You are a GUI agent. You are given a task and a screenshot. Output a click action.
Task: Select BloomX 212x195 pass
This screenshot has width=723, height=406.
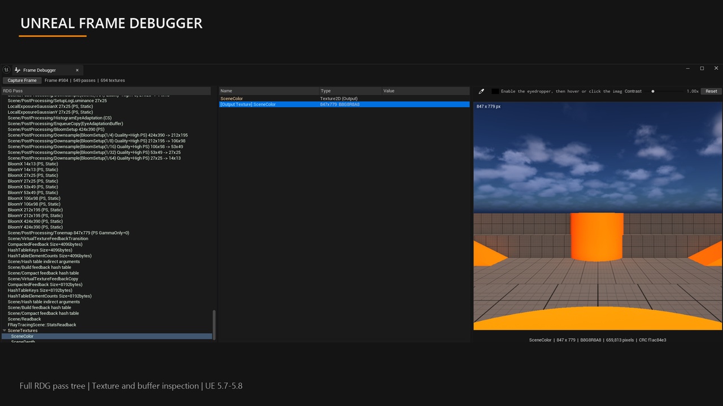(35, 210)
